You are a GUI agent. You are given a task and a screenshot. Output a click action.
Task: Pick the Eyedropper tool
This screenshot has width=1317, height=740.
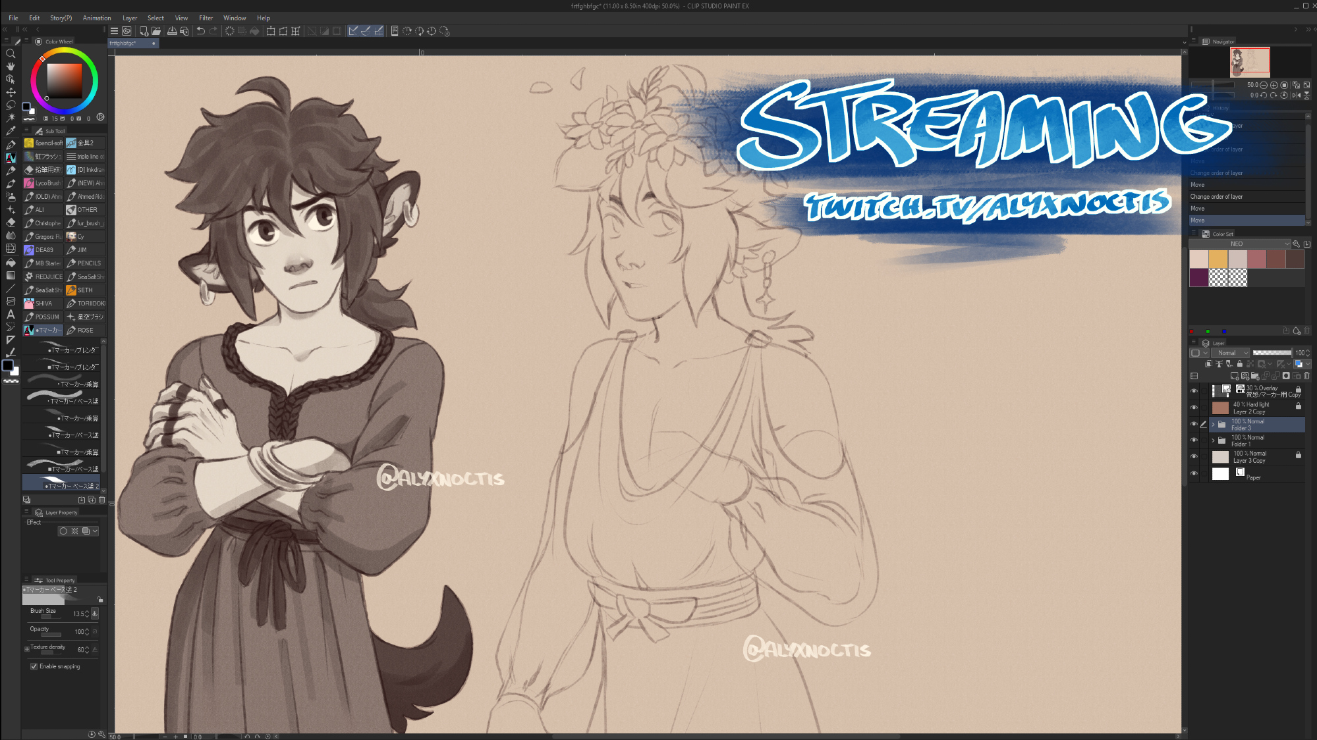click(x=11, y=131)
